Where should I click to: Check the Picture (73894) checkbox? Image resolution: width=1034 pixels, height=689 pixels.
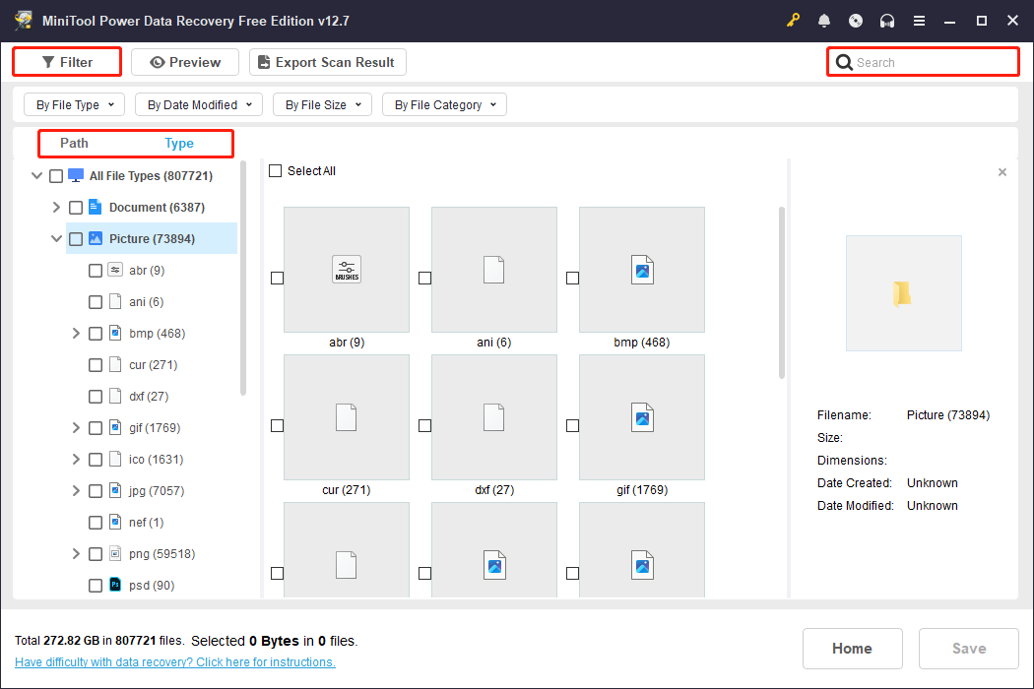coord(75,238)
